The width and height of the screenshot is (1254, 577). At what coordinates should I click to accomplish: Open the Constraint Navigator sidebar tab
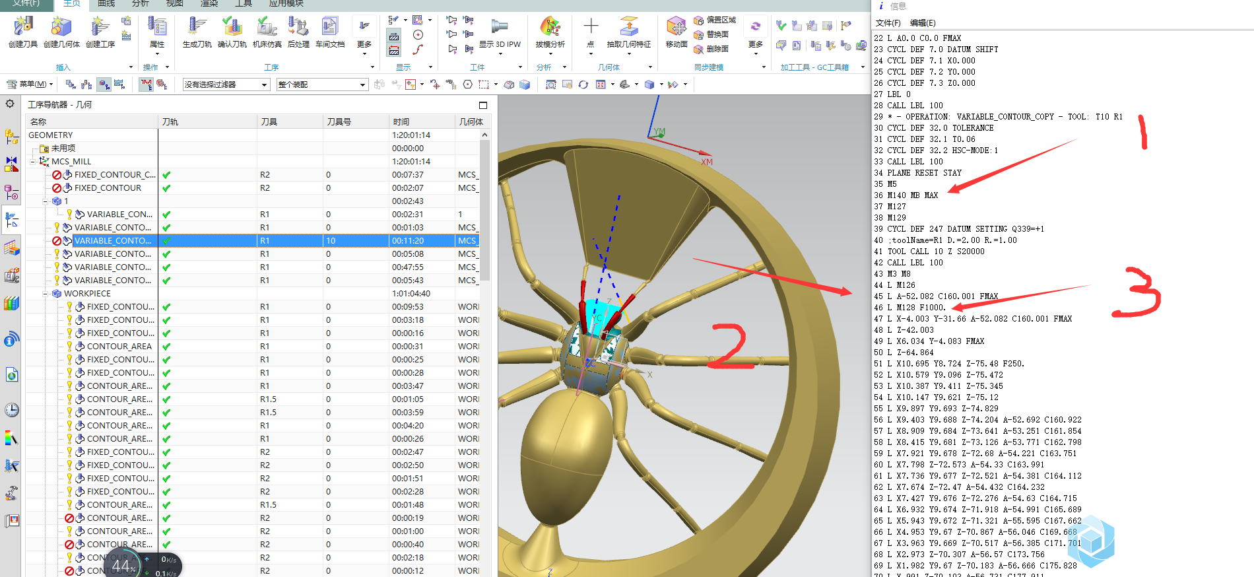coord(12,164)
